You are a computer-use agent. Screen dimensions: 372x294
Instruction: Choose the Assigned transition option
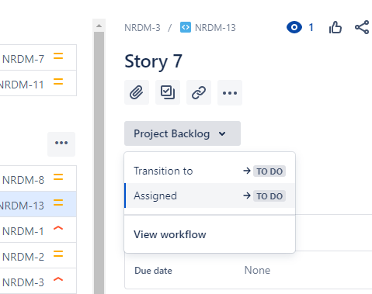[x=210, y=195]
